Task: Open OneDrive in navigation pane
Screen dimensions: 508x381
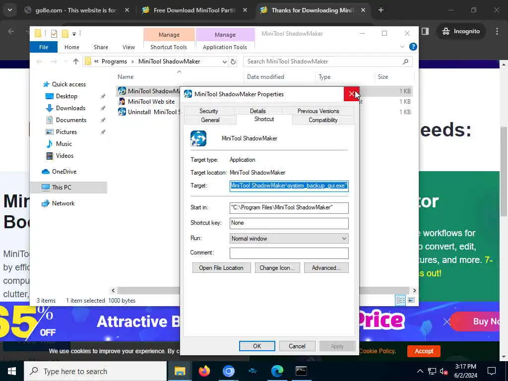Action: (x=64, y=171)
